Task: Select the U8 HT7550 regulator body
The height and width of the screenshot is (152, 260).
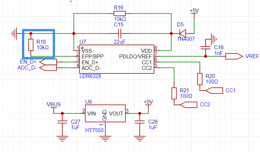Action: pos(105,113)
